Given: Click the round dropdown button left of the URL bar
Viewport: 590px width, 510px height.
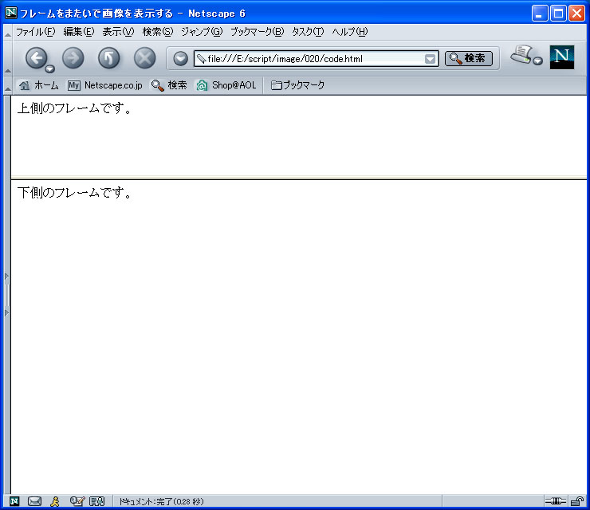Looking at the screenshot, I should pos(181,59).
